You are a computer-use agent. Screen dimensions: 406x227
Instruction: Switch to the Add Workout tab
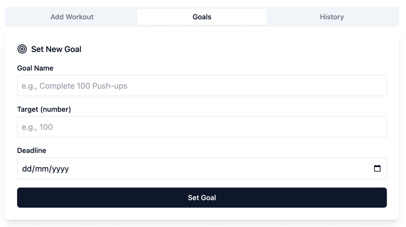coord(72,17)
